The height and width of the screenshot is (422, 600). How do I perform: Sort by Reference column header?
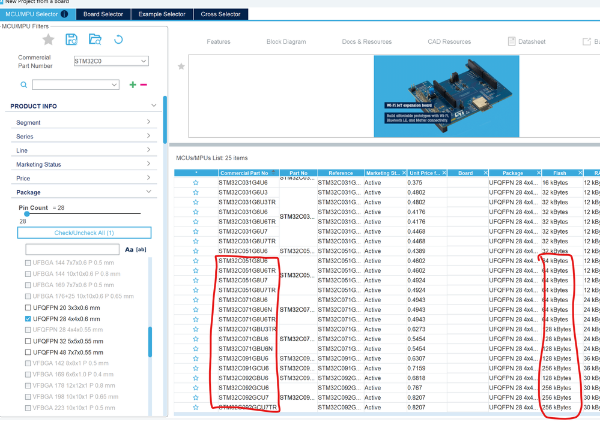[x=341, y=173]
